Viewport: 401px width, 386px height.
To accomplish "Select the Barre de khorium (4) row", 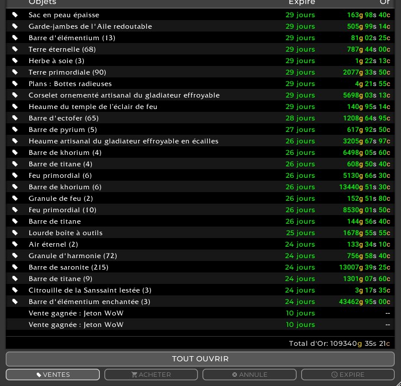I will click(x=200, y=153).
